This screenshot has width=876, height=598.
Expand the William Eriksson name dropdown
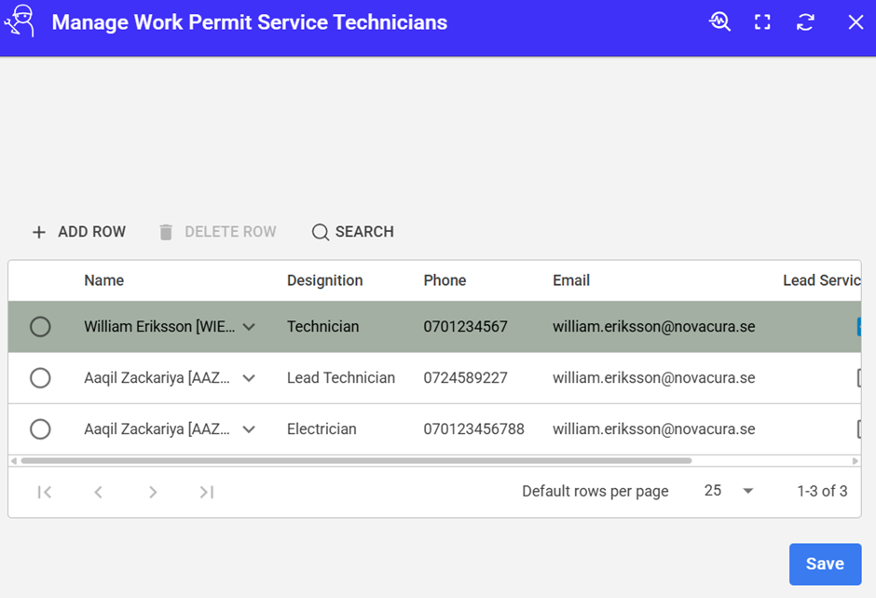point(249,327)
